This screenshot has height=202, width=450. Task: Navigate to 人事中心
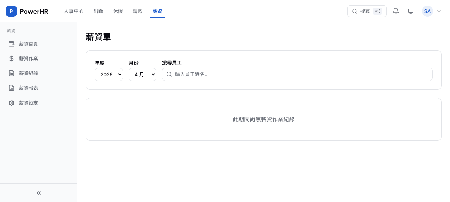click(x=74, y=11)
